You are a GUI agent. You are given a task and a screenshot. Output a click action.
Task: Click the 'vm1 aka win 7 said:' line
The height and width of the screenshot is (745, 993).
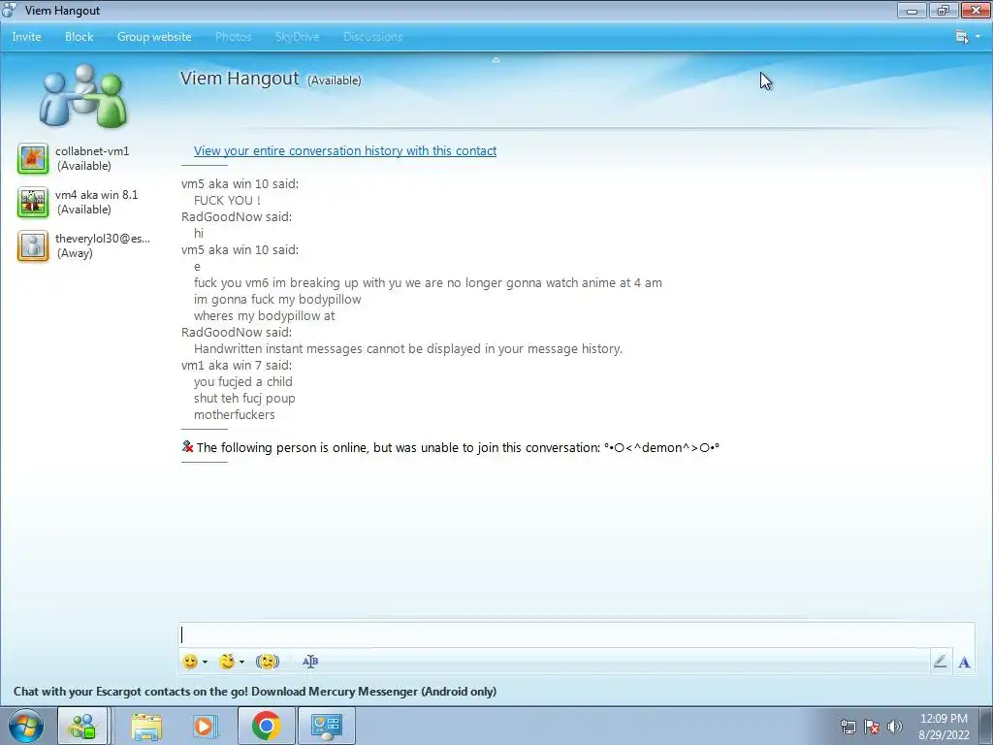[x=237, y=365]
